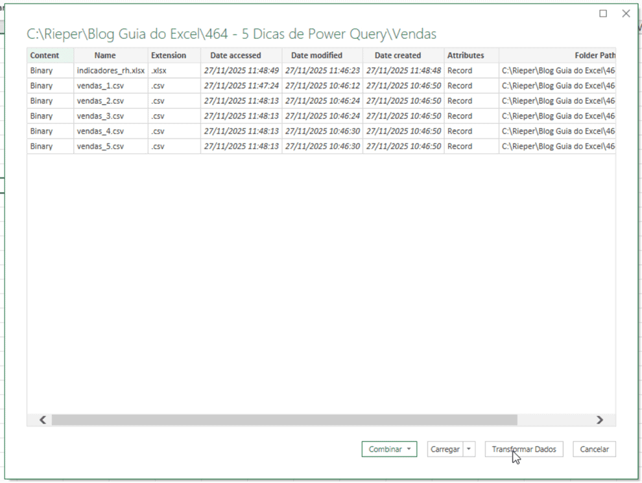Select the vendas_1.csv name cell
The width and height of the screenshot is (642, 483).
tap(100, 86)
